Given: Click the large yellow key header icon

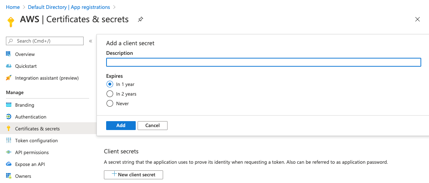Looking at the screenshot, I should (x=11, y=22).
